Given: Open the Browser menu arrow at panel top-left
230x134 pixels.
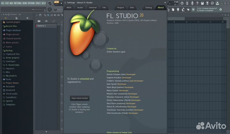Looking at the screenshot, I should point(2,14).
